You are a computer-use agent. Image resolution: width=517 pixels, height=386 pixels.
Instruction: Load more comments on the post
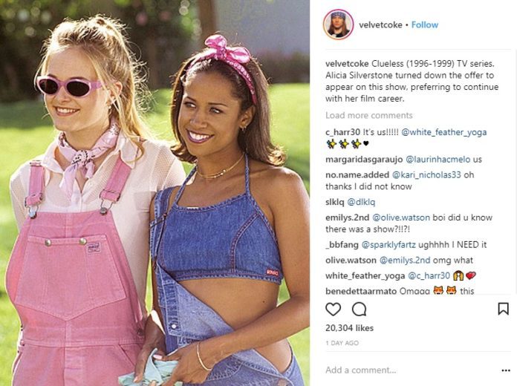point(369,115)
